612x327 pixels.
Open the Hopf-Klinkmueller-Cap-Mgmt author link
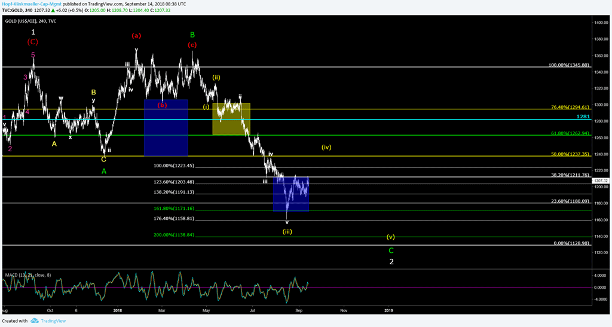coord(31,4)
